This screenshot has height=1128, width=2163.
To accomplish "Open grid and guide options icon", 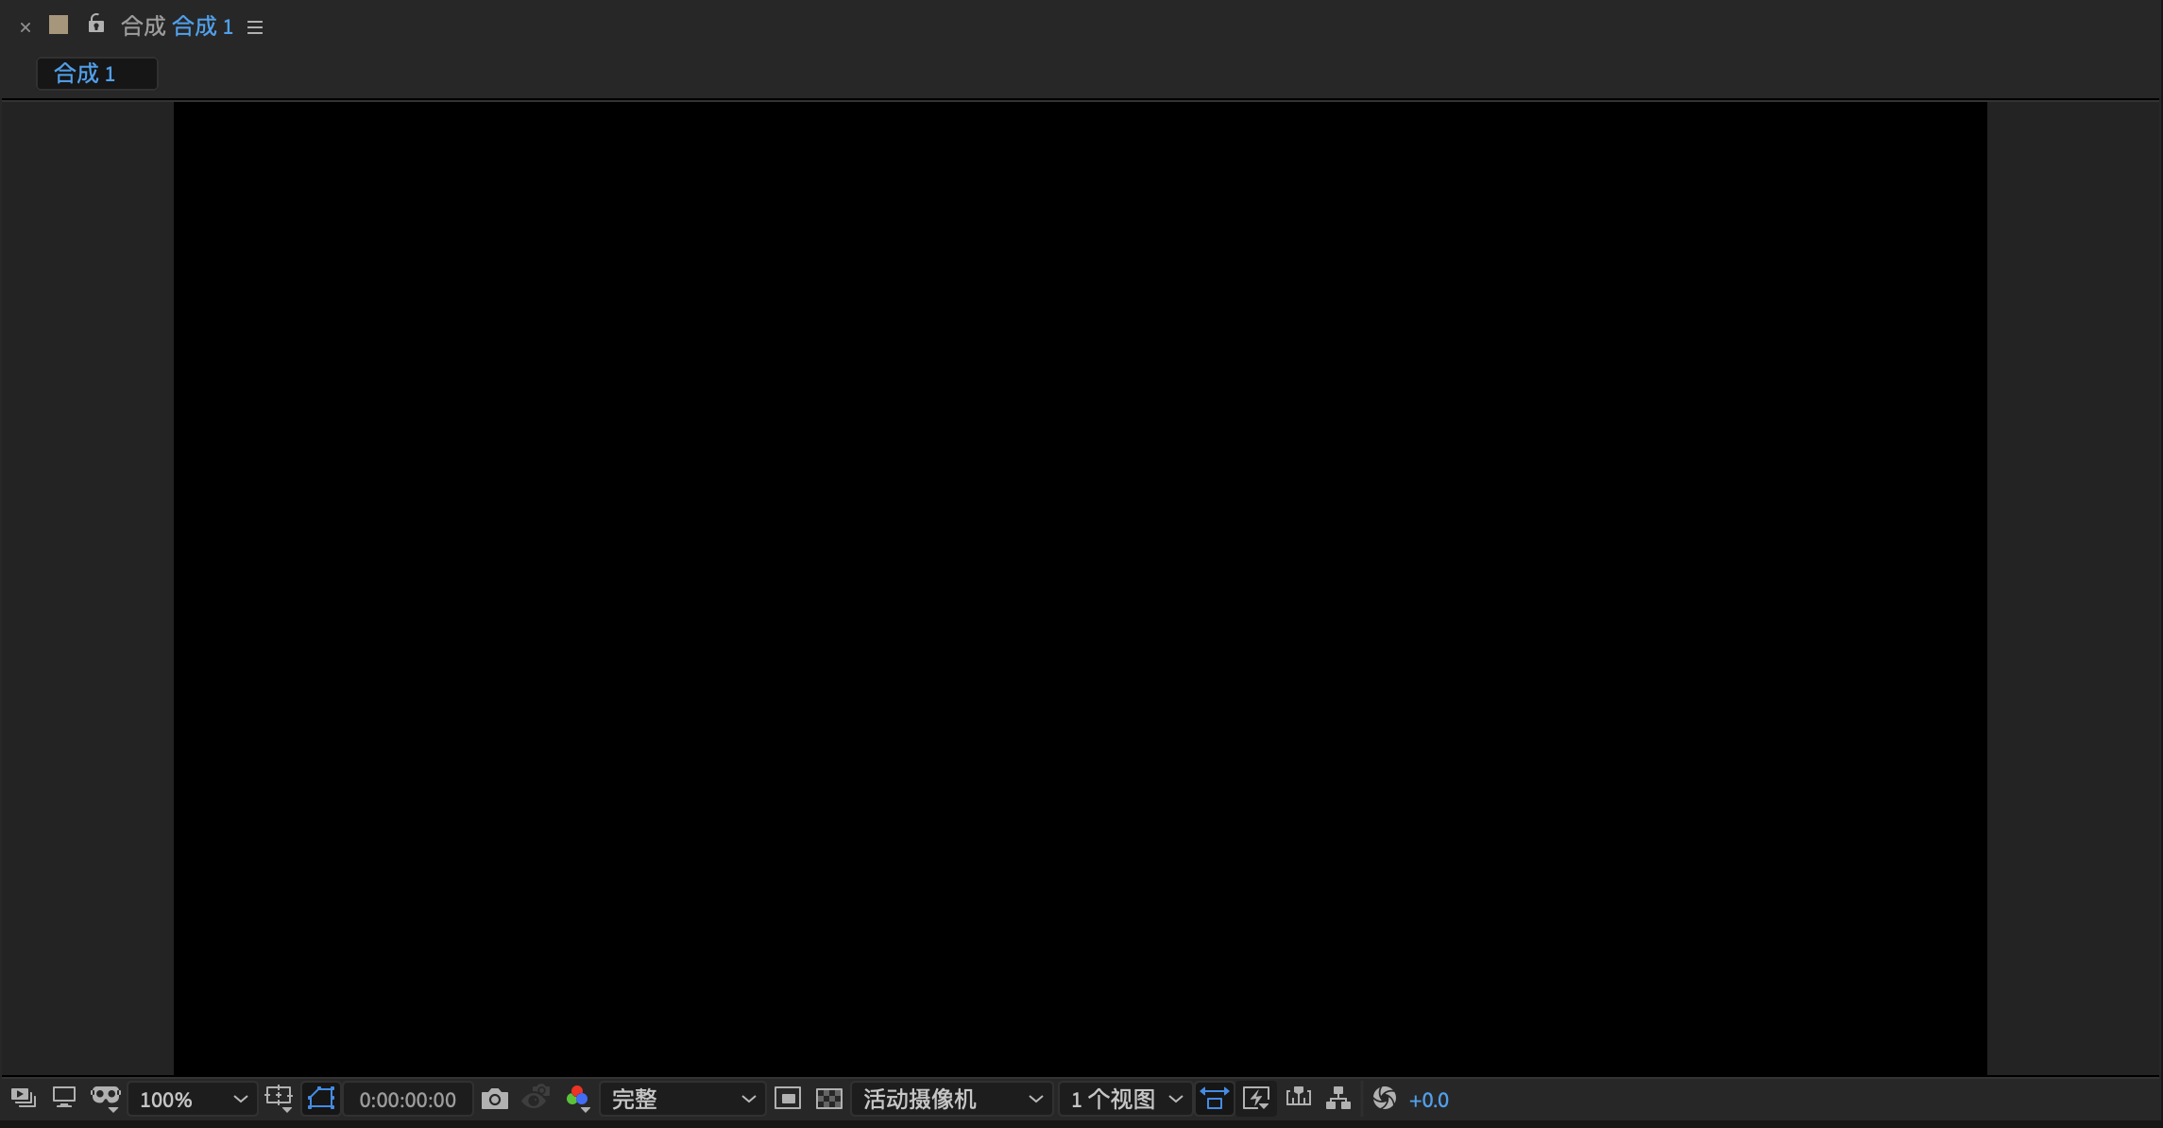I will pyautogui.click(x=279, y=1098).
